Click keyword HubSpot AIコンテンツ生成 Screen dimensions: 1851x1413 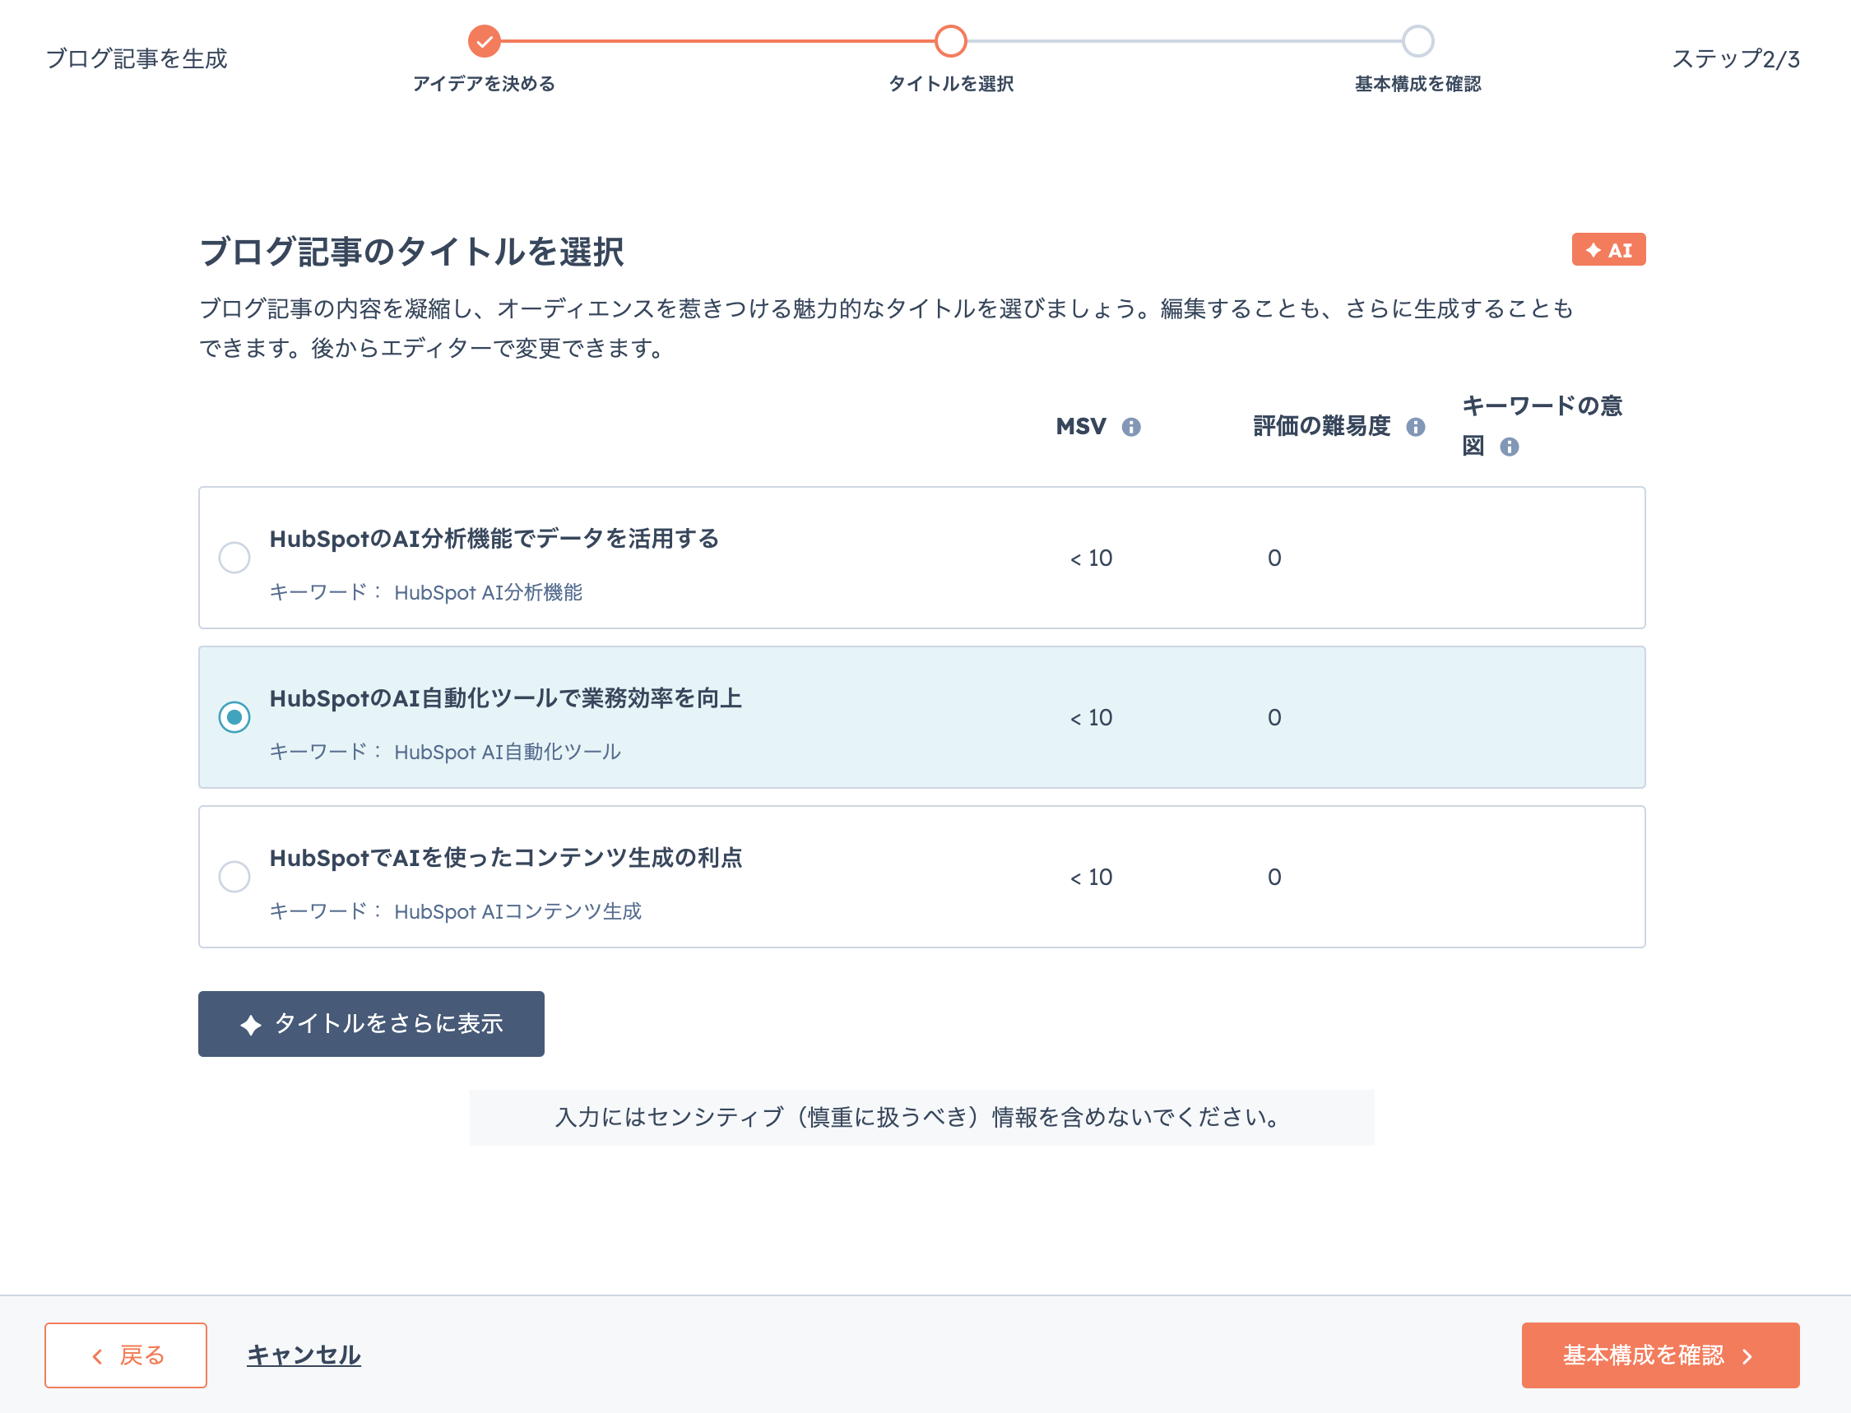pos(517,912)
